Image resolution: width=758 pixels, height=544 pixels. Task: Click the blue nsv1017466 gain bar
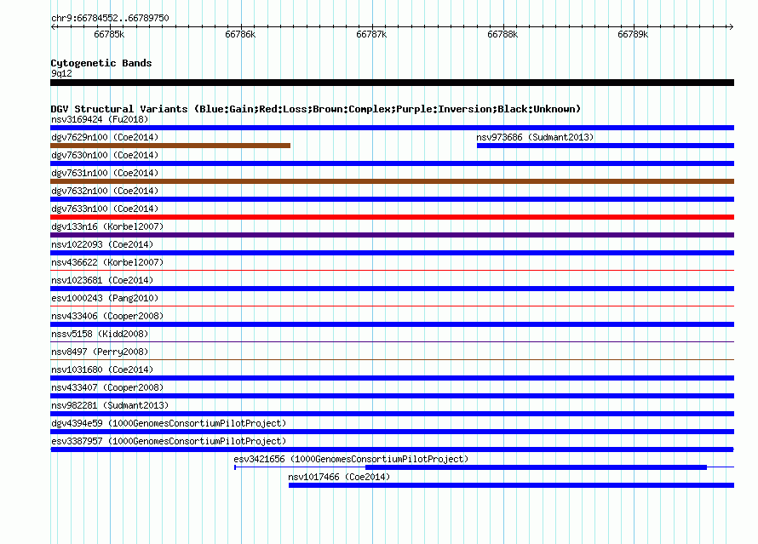click(512, 485)
